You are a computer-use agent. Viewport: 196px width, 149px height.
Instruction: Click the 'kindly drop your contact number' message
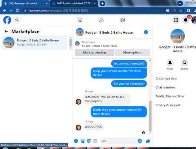(x=119, y=112)
